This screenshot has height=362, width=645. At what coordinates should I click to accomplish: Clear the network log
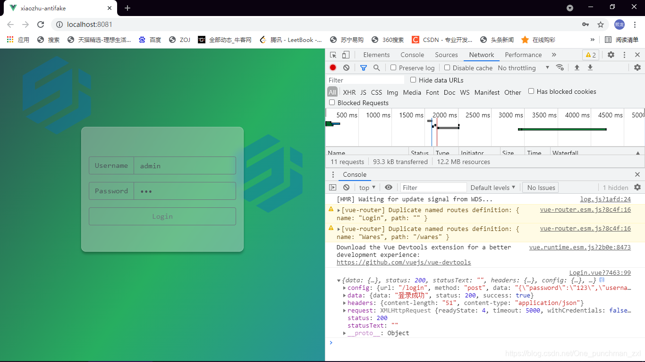coord(346,67)
